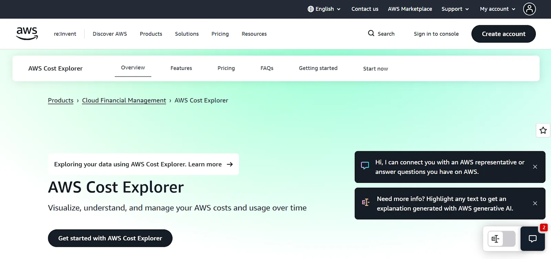Viewport: 551px width, 259px height.
Task: Open the user profile avatar icon
Action: 529,9
